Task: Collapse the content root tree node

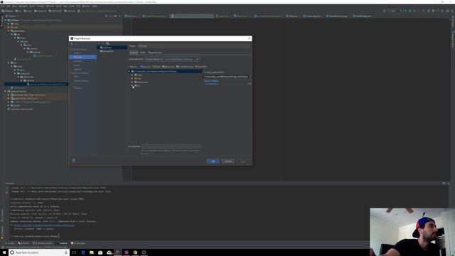Action: pos(129,71)
